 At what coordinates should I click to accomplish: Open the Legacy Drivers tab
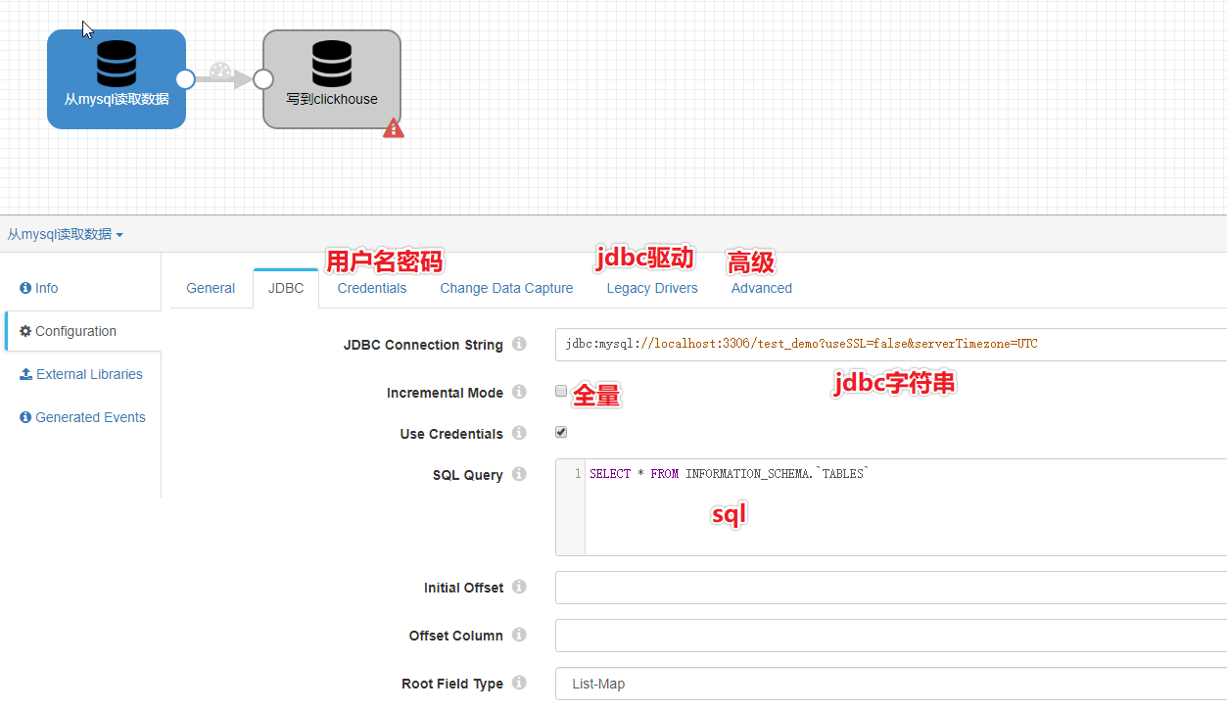point(652,288)
